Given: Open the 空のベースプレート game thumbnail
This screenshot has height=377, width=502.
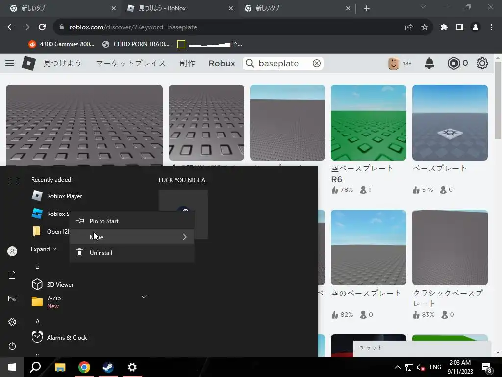Looking at the screenshot, I should 369,247.
